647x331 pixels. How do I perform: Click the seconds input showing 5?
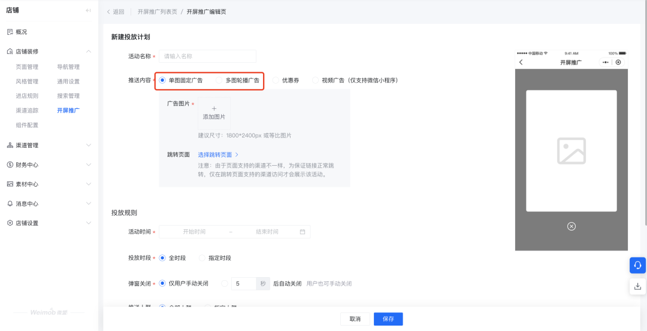[244, 284]
